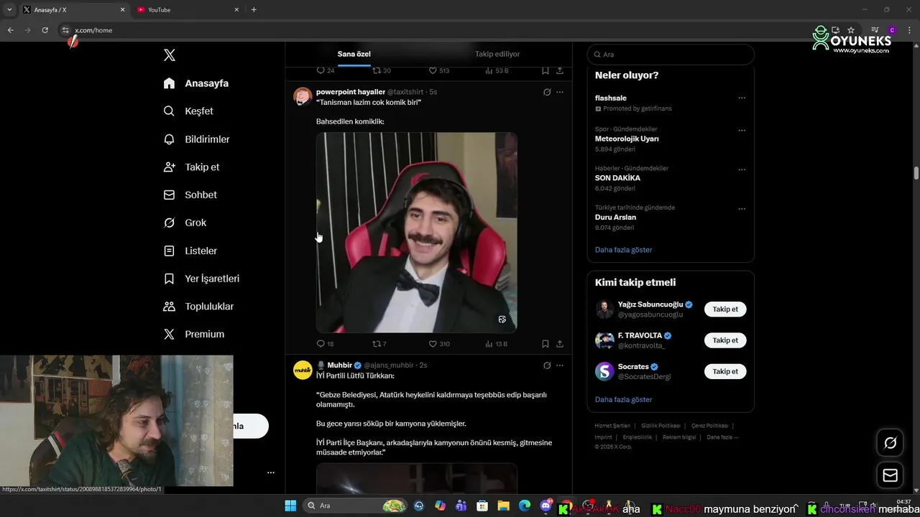Go to Anasayfa in the sidebar

196,83
